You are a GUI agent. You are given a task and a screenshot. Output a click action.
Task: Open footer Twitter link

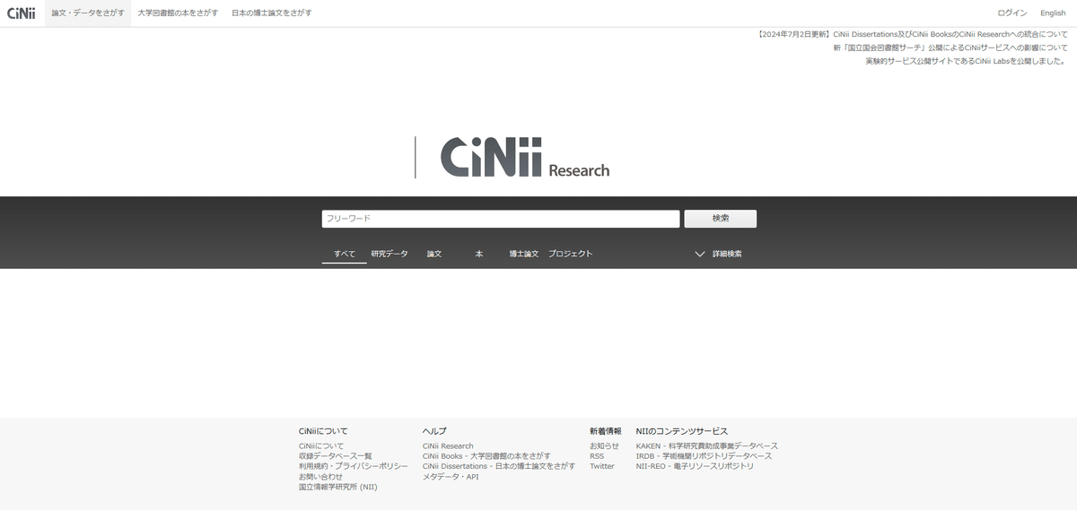(x=602, y=466)
